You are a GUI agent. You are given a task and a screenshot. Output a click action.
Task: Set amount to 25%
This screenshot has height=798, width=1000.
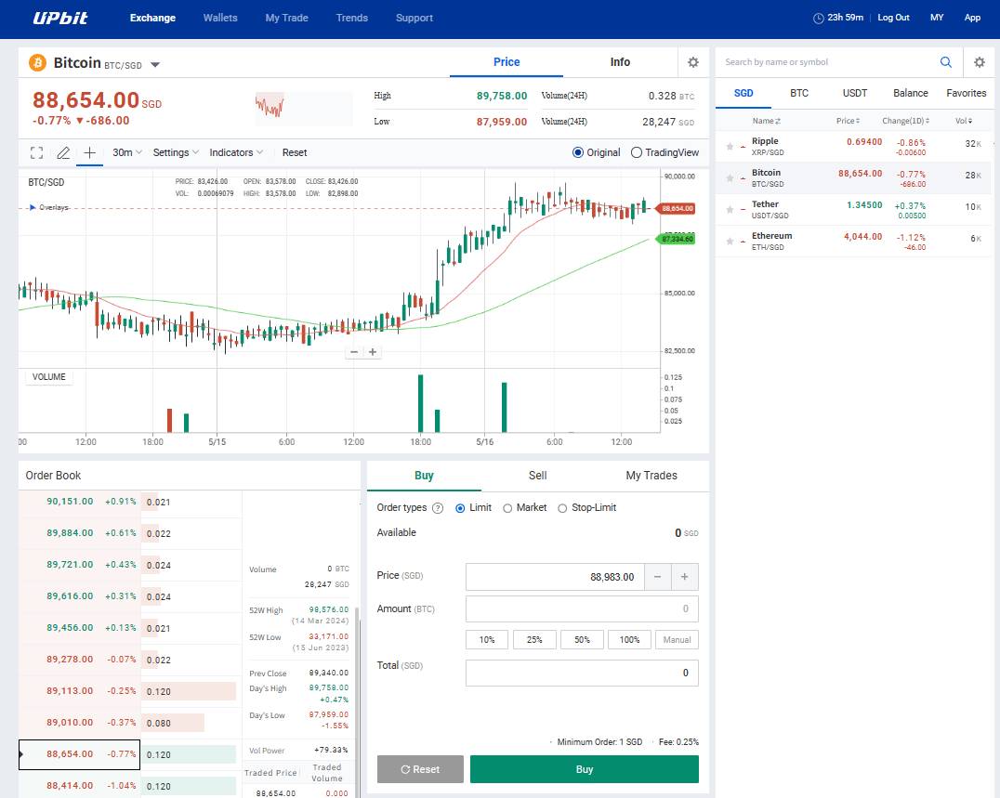tap(534, 639)
